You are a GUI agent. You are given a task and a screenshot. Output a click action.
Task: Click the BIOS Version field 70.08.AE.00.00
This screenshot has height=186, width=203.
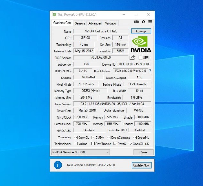[101, 57]
